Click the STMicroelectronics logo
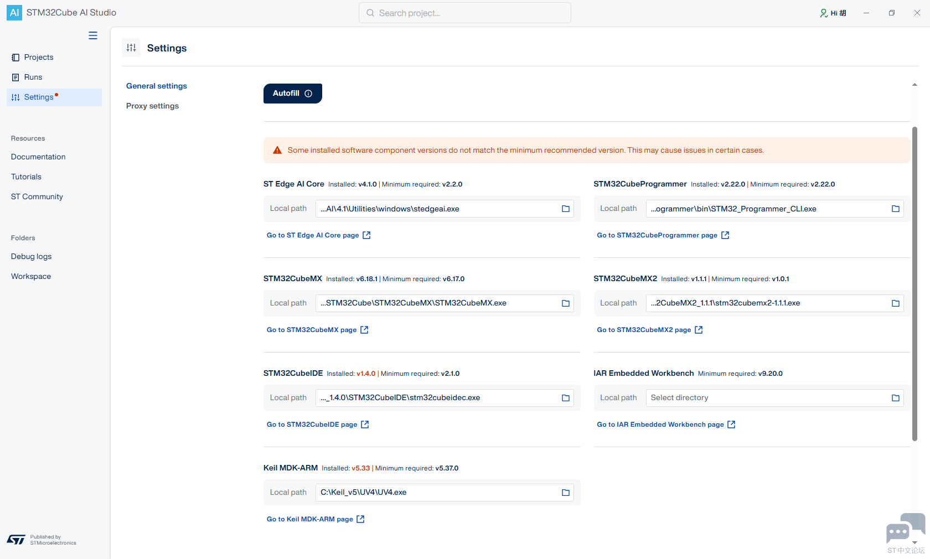This screenshot has width=930, height=559. [x=16, y=540]
